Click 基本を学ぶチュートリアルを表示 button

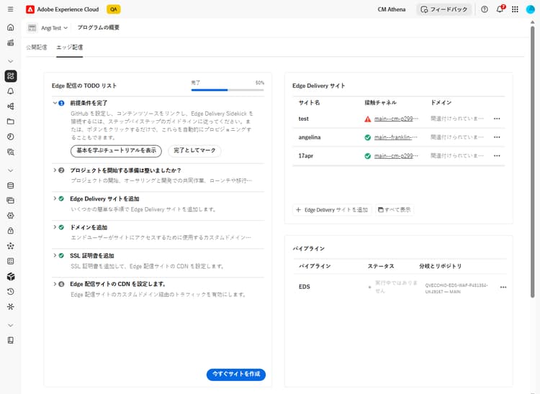(116, 150)
